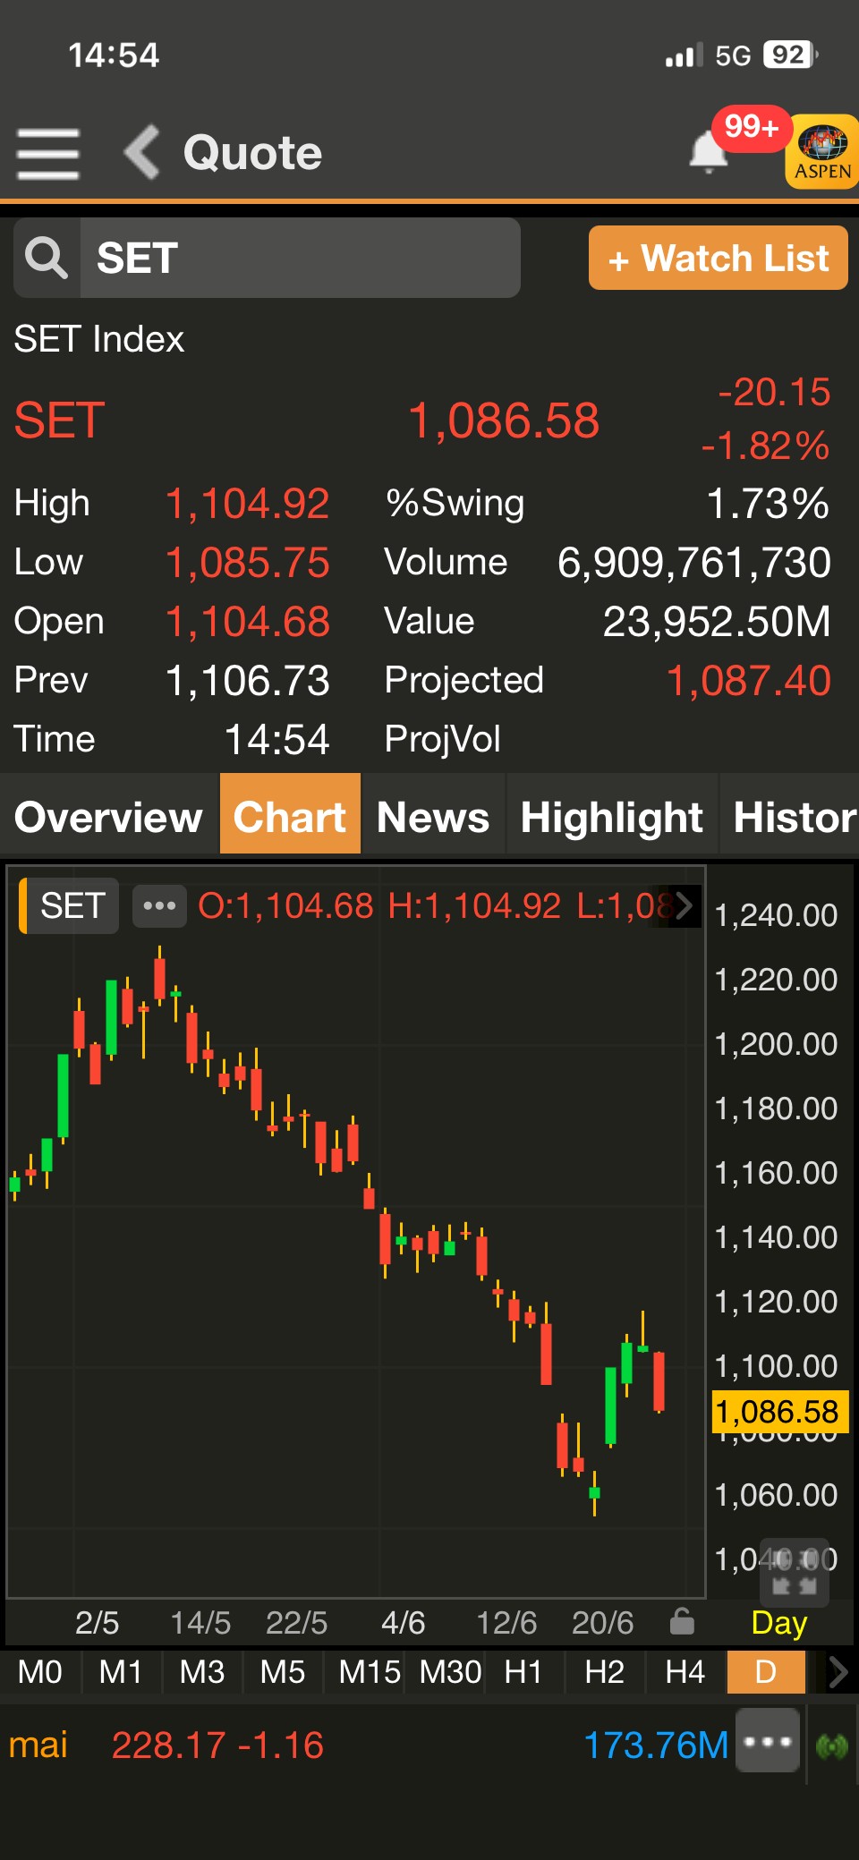Select the M1 timeframe

(121, 1671)
